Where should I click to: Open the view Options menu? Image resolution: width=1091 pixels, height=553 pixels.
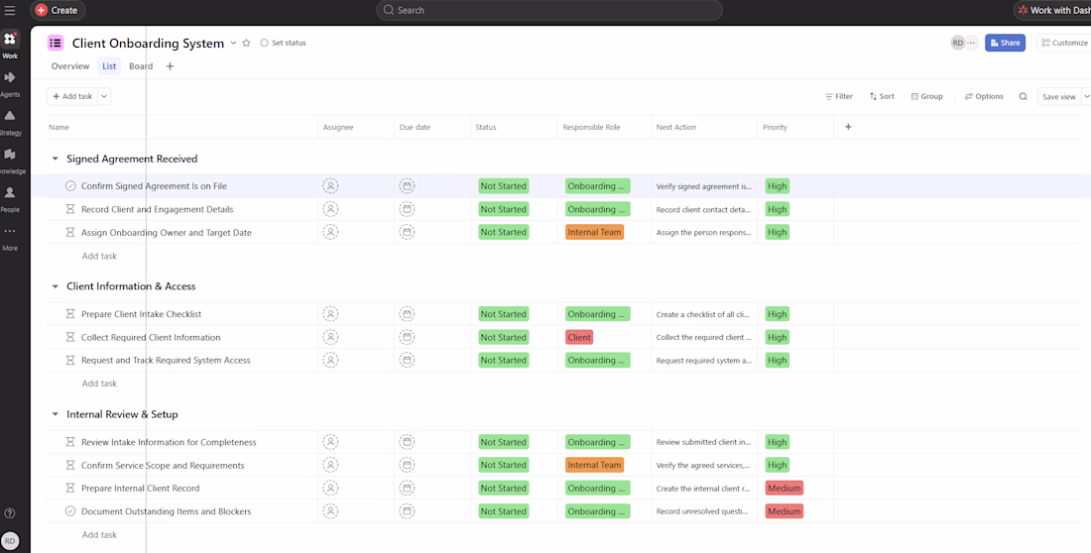(x=984, y=97)
